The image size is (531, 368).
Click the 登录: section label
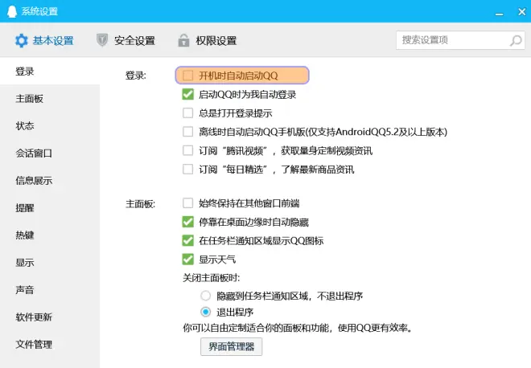tap(136, 75)
